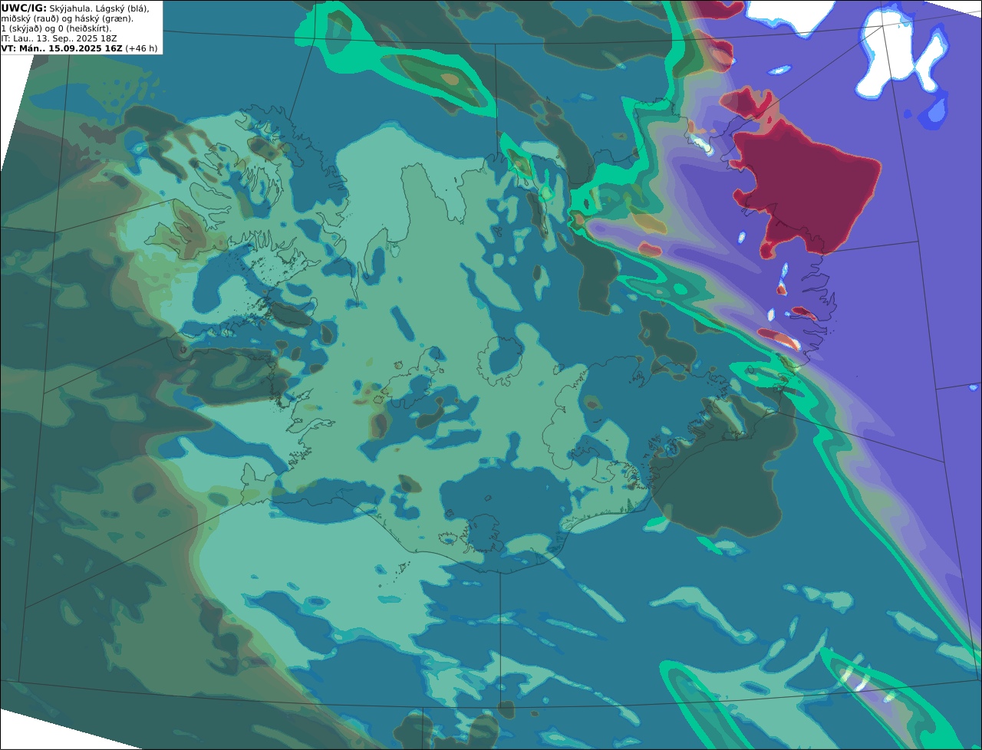Click the 'UWC/IG: Skýjahula' legend title line
This screenshot has height=750, width=982.
point(75,8)
